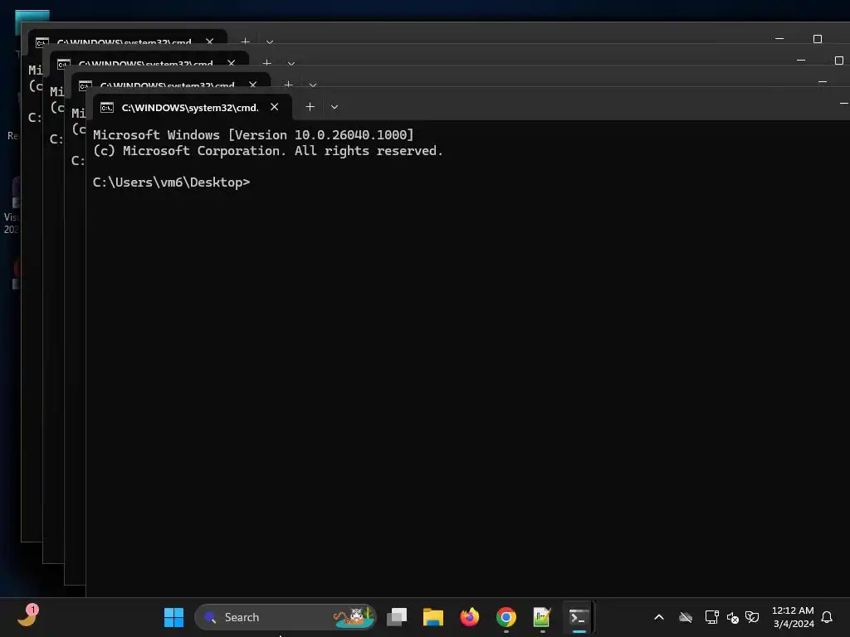Screen dimensions: 850x637
Task: Select the third terminal window's cmd tab
Action: (149, 60)
